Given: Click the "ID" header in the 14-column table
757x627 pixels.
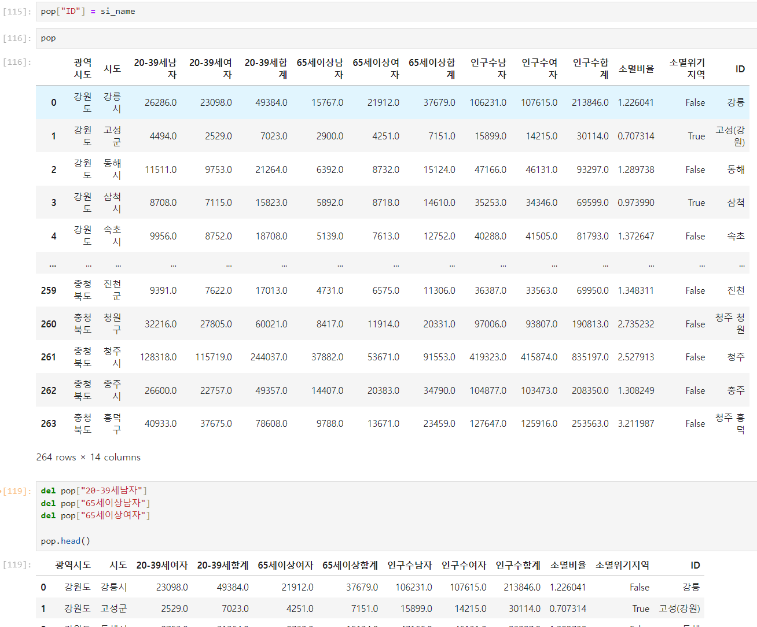Looking at the screenshot, I should coord(740,69).
